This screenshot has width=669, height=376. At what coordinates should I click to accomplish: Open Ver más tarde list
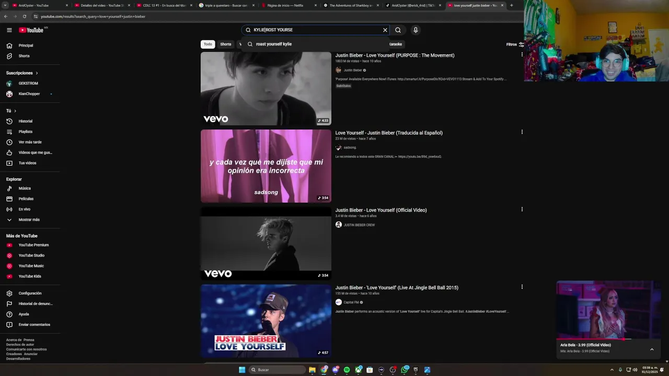point(30,142)
